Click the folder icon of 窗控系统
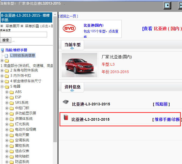This screenshot has height=164, width=182. [12, 146]
